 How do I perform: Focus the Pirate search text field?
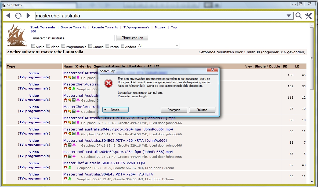pyautogui.click(x=73, y=38)
